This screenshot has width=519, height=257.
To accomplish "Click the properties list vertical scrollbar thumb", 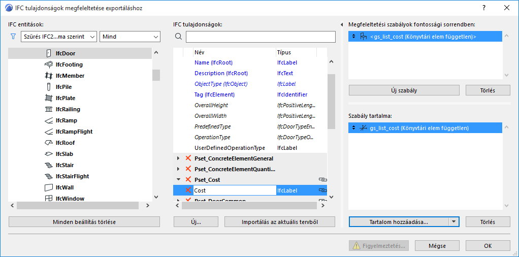I will coord(331,102).
